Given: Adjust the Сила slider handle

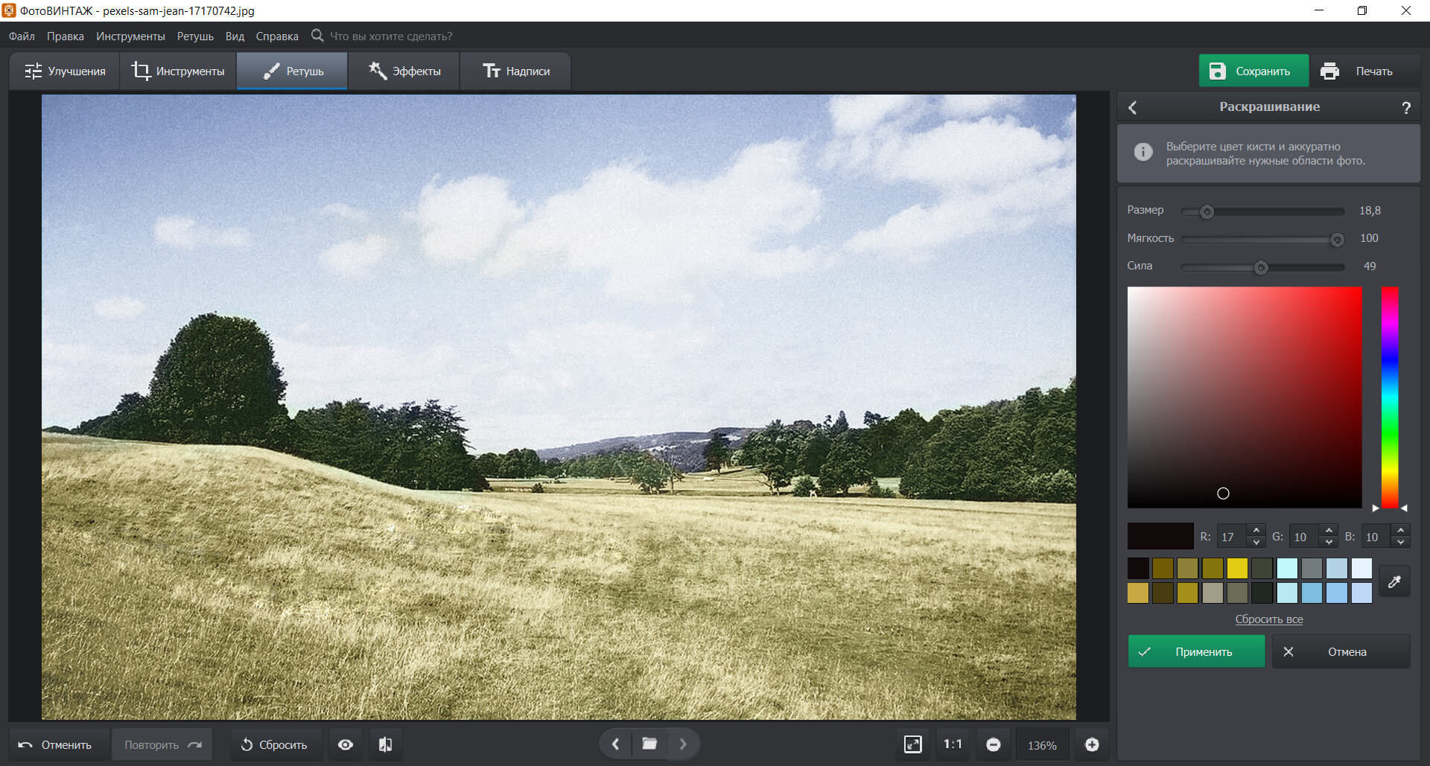Looking at the screenshot, I should click(x=1261, y=267).
